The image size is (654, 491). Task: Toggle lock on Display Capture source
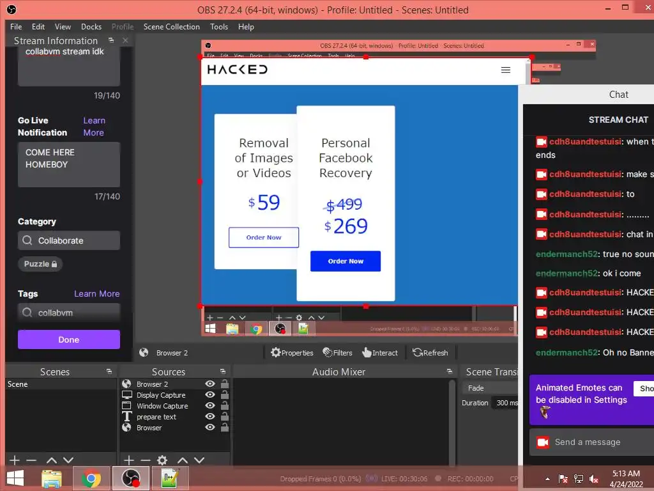(x=224, y=394)
